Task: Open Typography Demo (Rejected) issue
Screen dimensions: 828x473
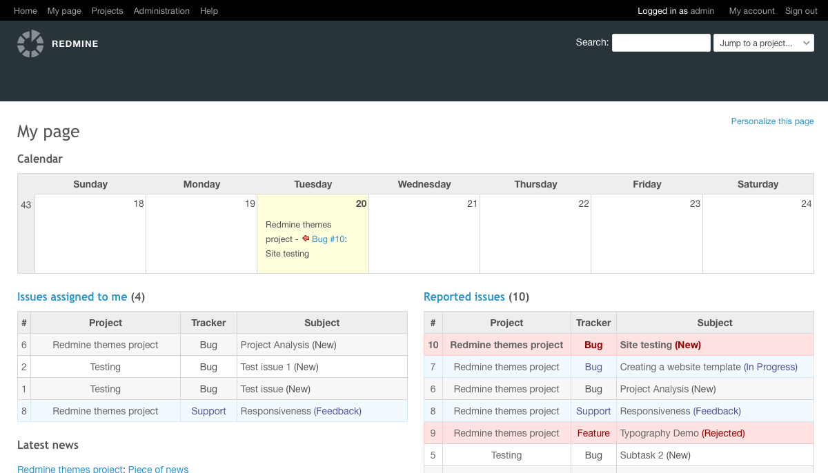Action: point(682,433)
